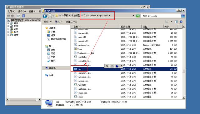200x114 pixels.
Task: Click Server Manager's forward arrow toolbar icon
Action: 12,16
